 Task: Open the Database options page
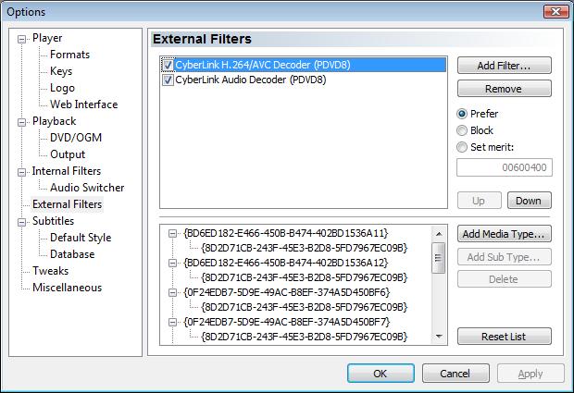tap(72, 254)
